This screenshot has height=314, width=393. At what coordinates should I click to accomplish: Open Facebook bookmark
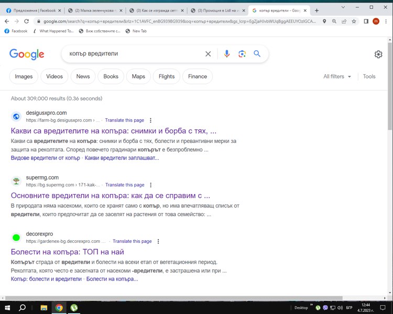[x=16, y=31]
